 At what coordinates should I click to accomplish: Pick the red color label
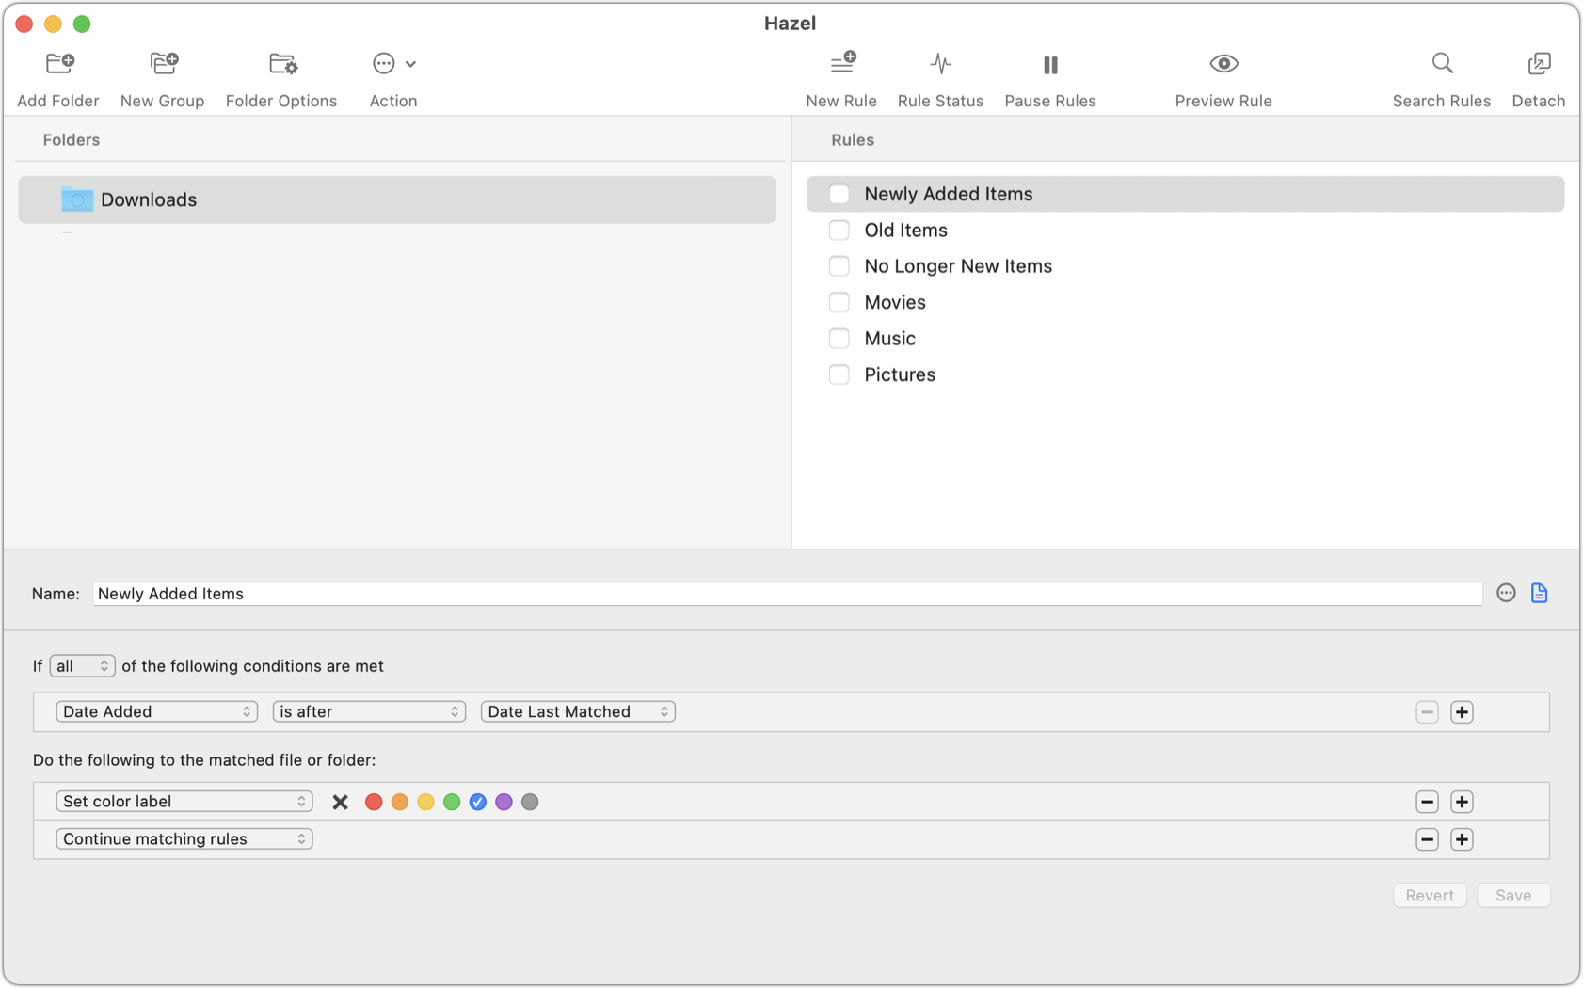374,802
